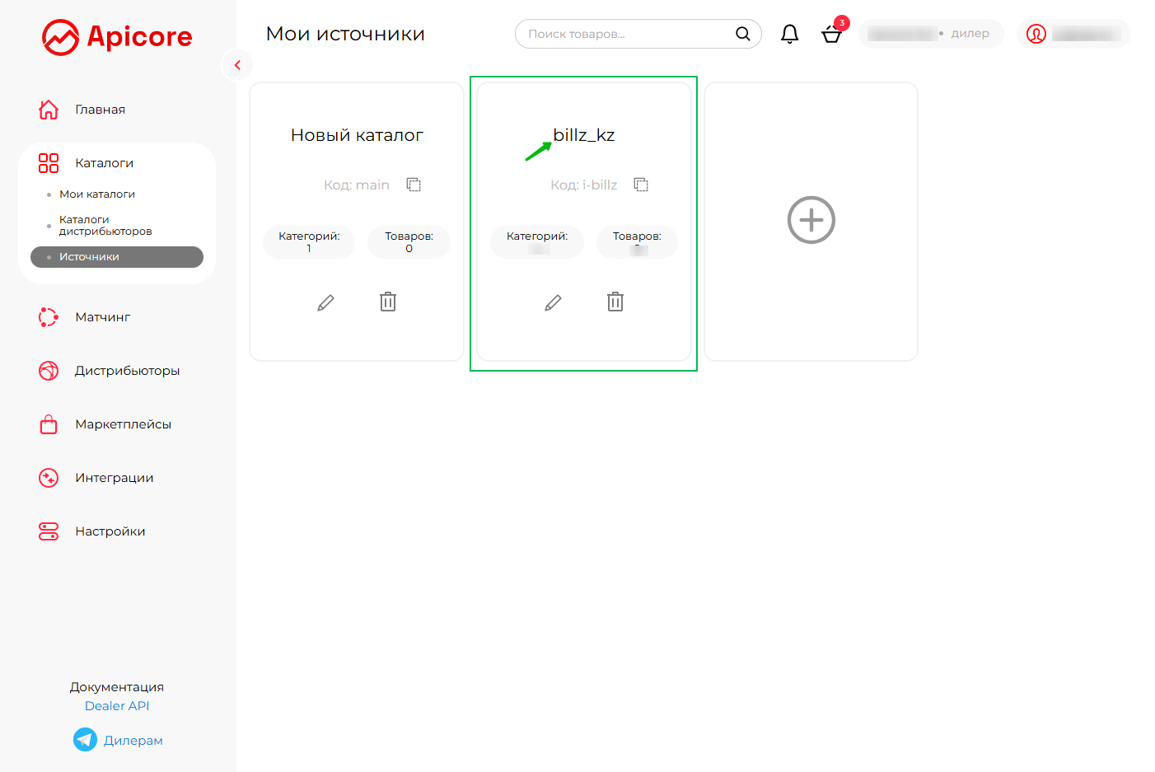The height and width of the screenshot is (772, 1155).
Task: Edit the Новый каталог source
Action: (325, 303)
